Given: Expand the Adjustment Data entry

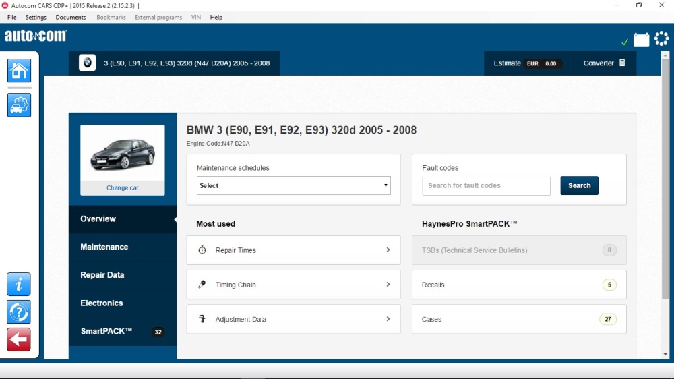Looking at the screenshot, I should click(x=293, y=320).
